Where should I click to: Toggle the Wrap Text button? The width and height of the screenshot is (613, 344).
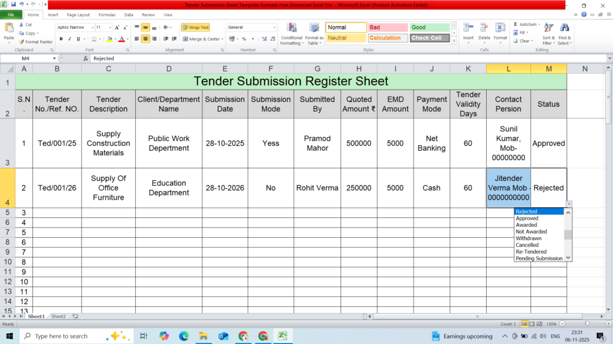(x=195, y=27)
